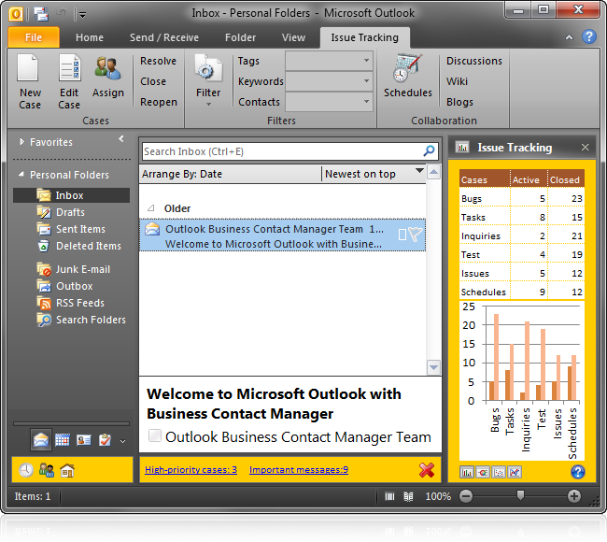This screenshot has width=607, height=542.
Task: Click the zoom slider handle
Action: (x=520, y=496)
